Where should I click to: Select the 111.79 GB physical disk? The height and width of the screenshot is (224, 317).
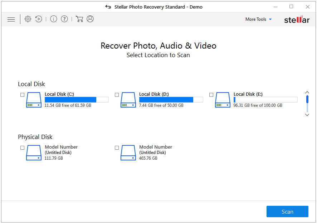point(22,148)
